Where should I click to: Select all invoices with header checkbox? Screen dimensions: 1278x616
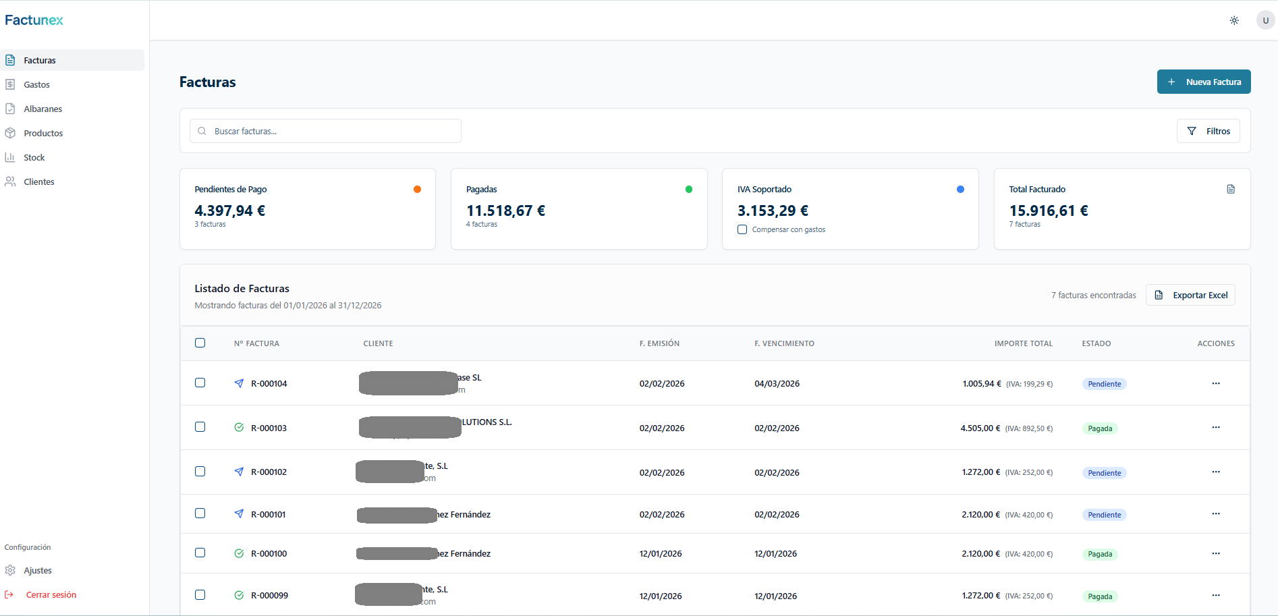click(x=200, y=343)
